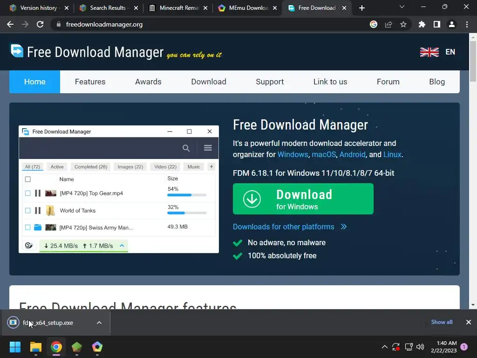Select the Completed (26) filter tab
The image size is (477, 358).
click(x=91, y=167)
